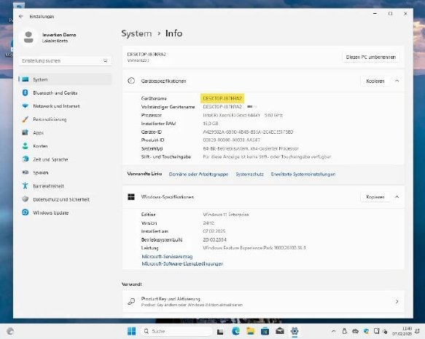The image size is (425, 339).
Task: Open Microsoft-Servicevertrag link
Action: click(x=167, y=257)
